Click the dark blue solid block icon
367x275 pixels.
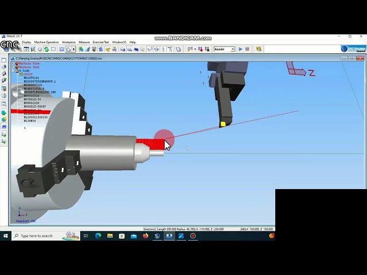point(136,49)
